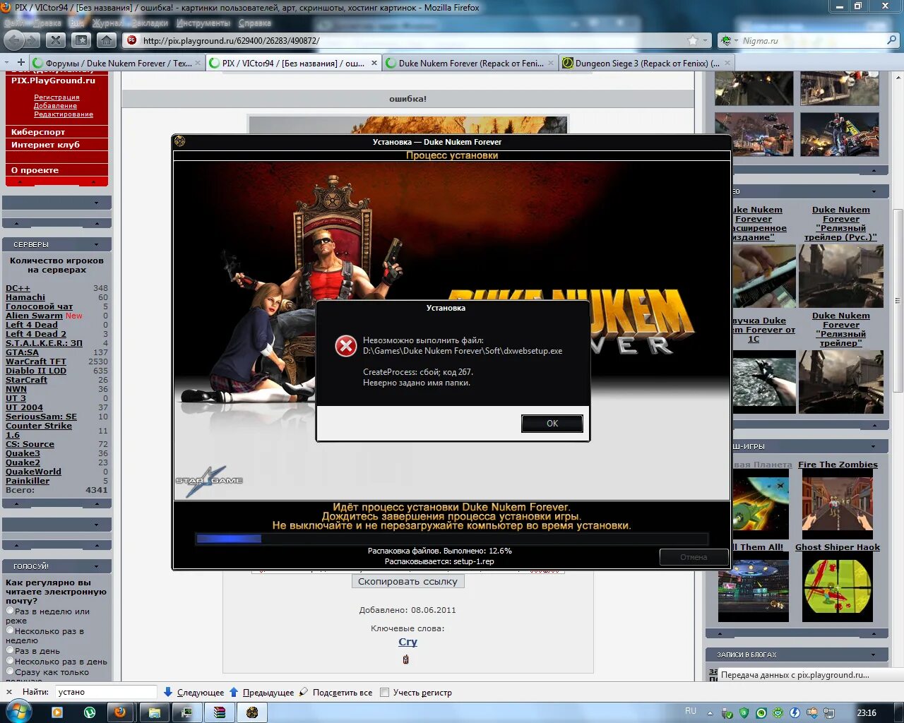Open the Windows Start button
Image resolution: width=904 pixels, height=723 pixels.
tap(18, 712)
